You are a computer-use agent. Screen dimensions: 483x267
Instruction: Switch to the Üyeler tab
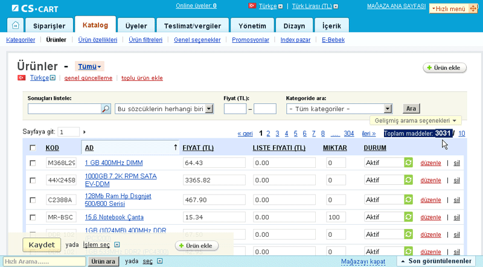point(136,25)
